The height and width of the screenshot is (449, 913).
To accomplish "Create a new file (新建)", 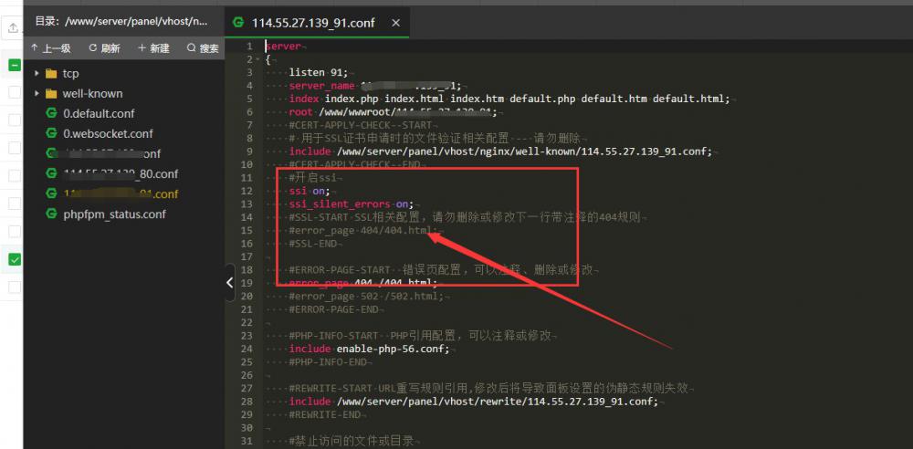I will (152, 48).
